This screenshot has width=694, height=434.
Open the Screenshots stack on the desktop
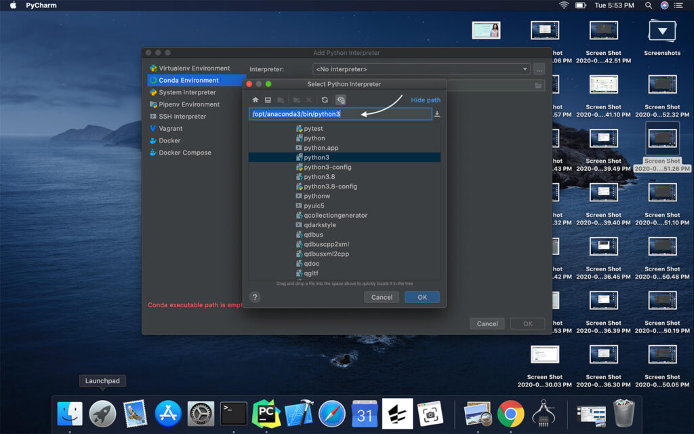662,38
